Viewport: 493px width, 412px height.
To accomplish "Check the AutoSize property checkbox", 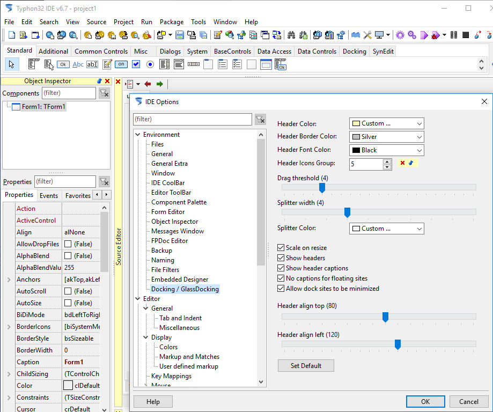I will 68,303.
